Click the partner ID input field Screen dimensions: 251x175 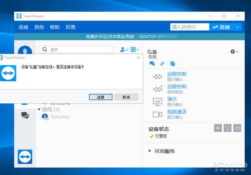pos(190,27)
